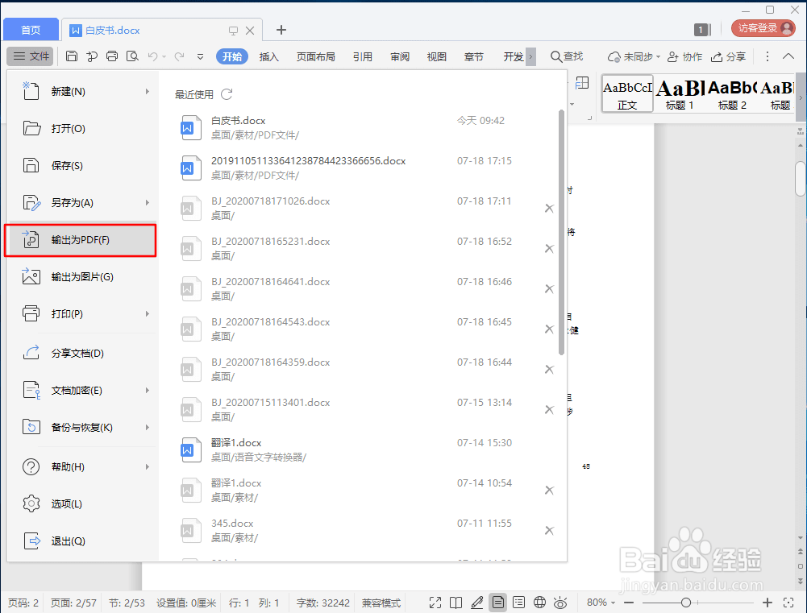Expand the 新建 submenu arrow

point(148,91)
